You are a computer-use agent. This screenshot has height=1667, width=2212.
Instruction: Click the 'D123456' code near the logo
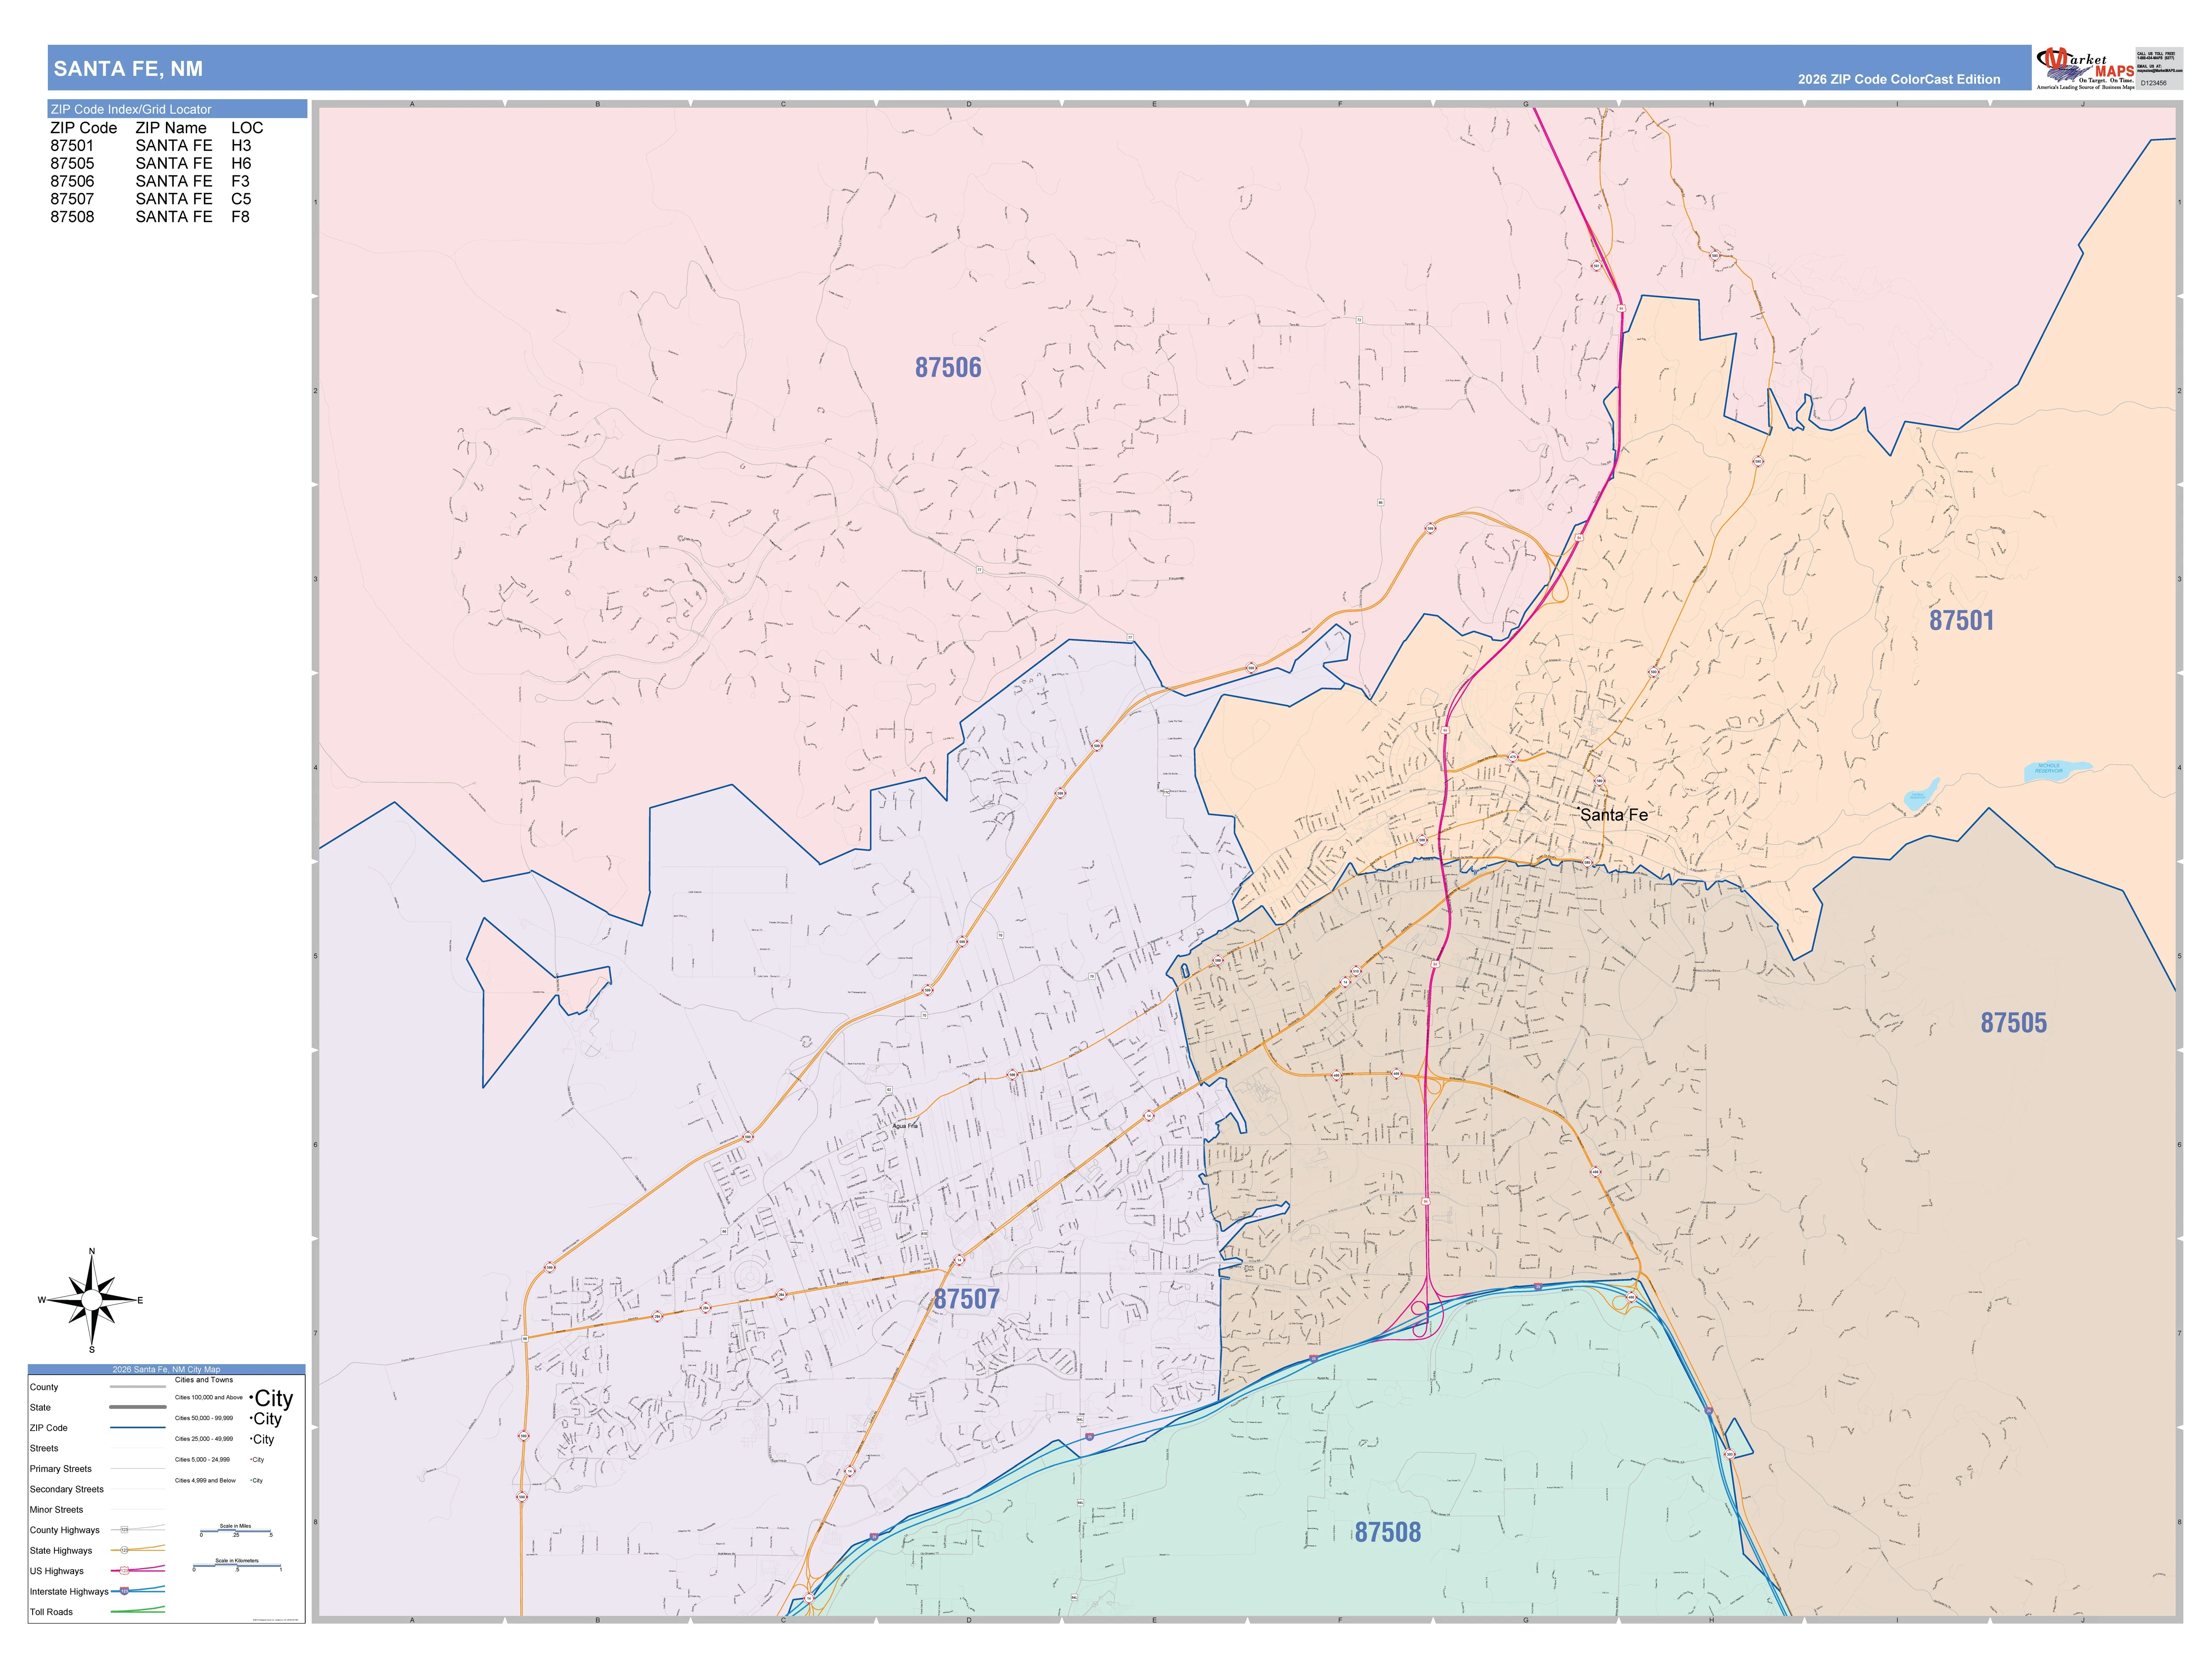2154,83
